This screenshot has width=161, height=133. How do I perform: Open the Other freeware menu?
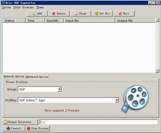(x=24, y=7)
